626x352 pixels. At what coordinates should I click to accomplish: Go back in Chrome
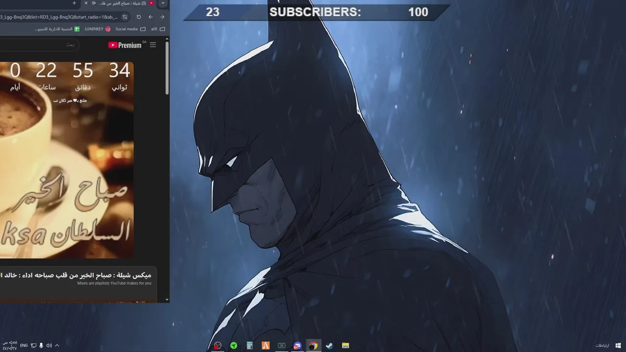tap(151, 17)
